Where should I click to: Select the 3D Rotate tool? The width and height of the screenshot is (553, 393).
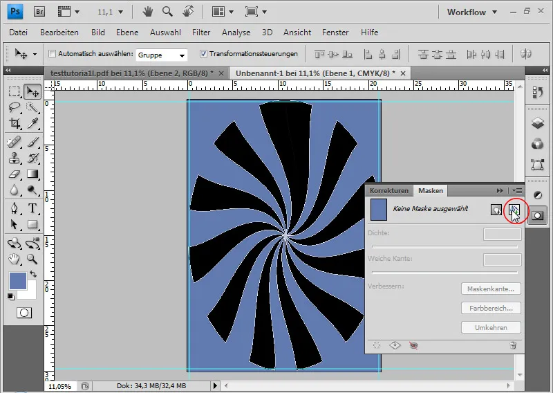coord(14,244)
